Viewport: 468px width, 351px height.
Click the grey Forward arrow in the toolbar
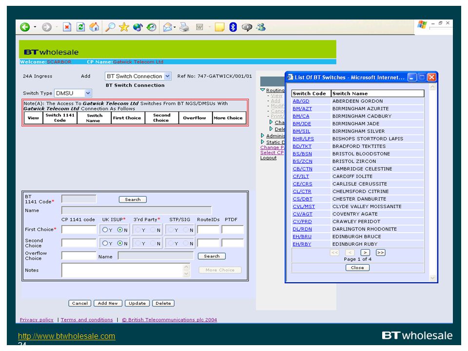coord(47,27)
